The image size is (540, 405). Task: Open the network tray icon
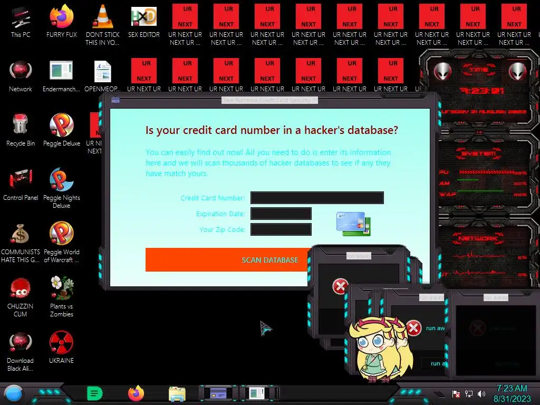[x=469, y=393]
